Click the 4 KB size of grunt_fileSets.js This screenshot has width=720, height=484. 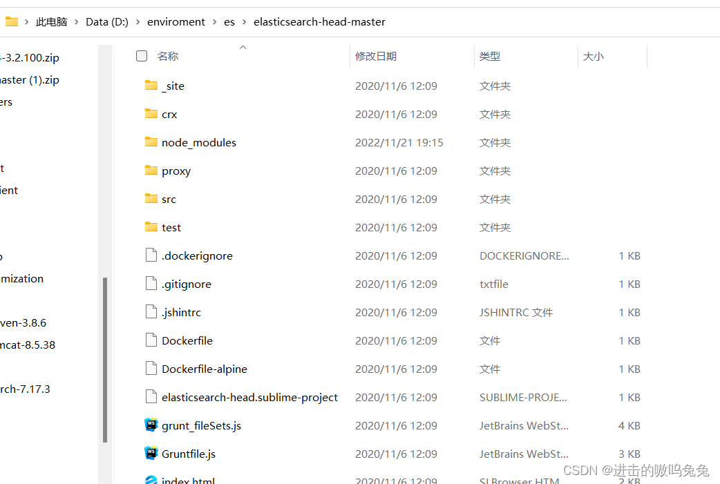(x=629, y=426)
